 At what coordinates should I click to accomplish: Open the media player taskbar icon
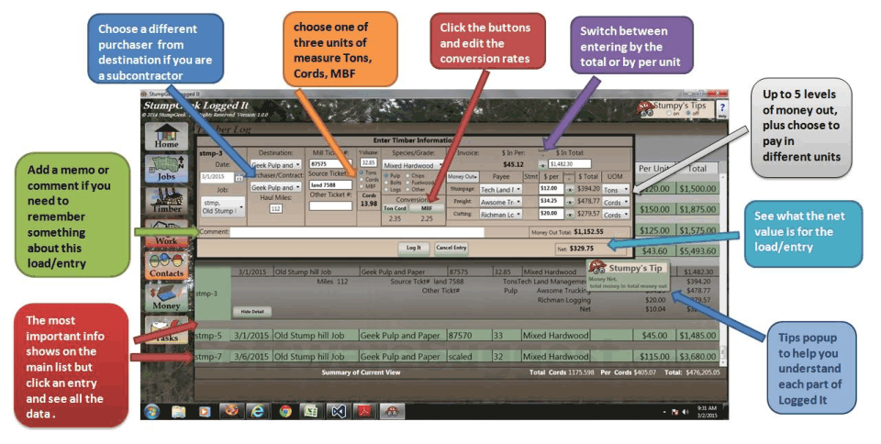pyautogui.click(x=205, y=412)
